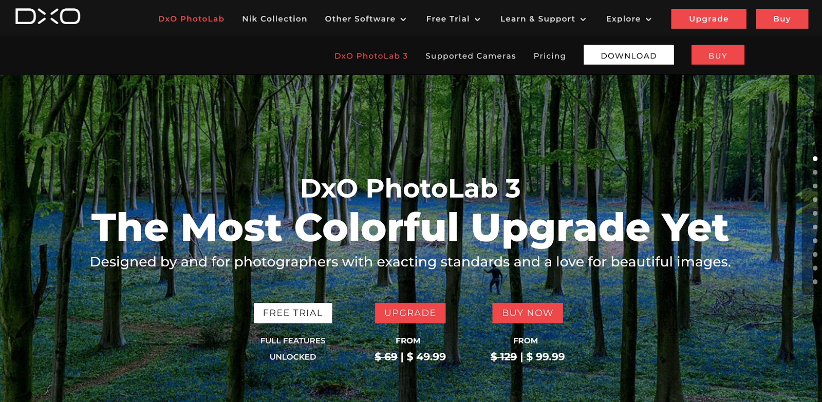Expand the Free Trial menu

(453, 19)
